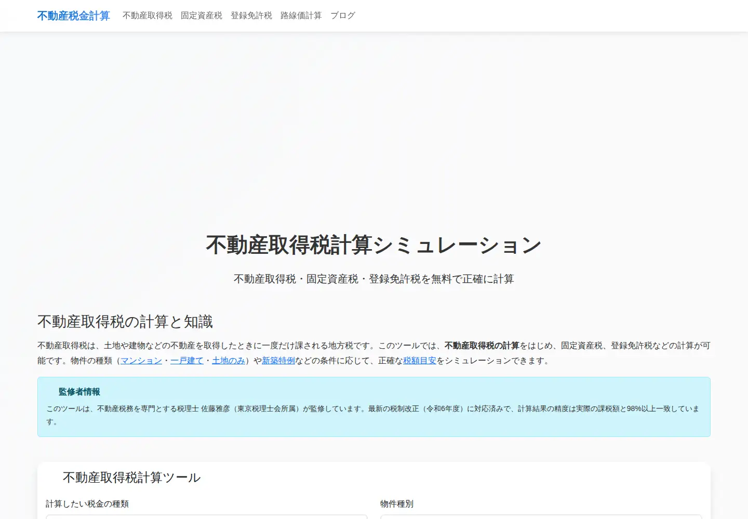Open the 土地のみ inline link

tap(229, 361)
